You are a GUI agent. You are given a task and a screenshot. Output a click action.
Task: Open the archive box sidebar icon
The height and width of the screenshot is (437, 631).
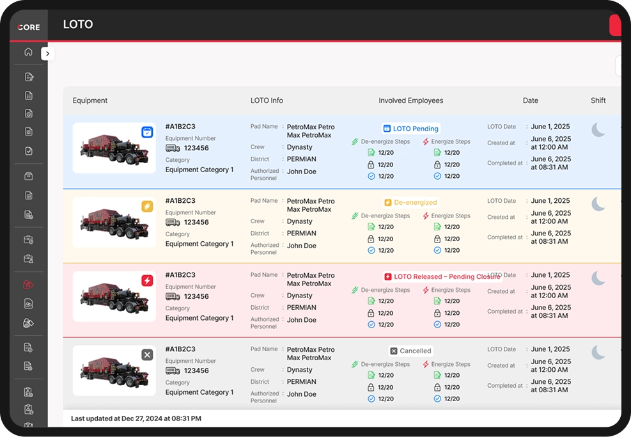click(x=29, y=176)
